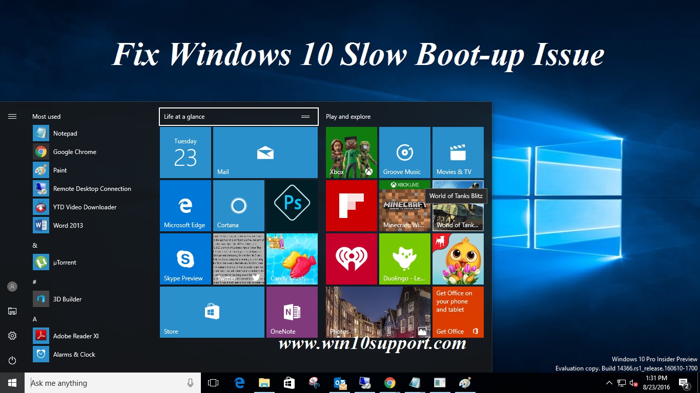Image resolution: width=700 pixels, height=393 pixels.
Task: Click the user account icon in Start sidebar
Action: tap(12, 287)
